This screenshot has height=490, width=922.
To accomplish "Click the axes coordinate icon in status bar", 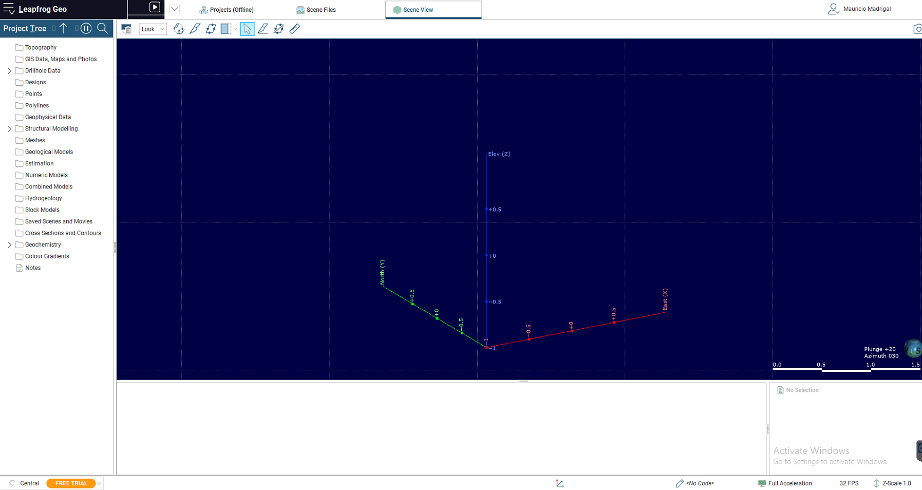I will point(560,483).
